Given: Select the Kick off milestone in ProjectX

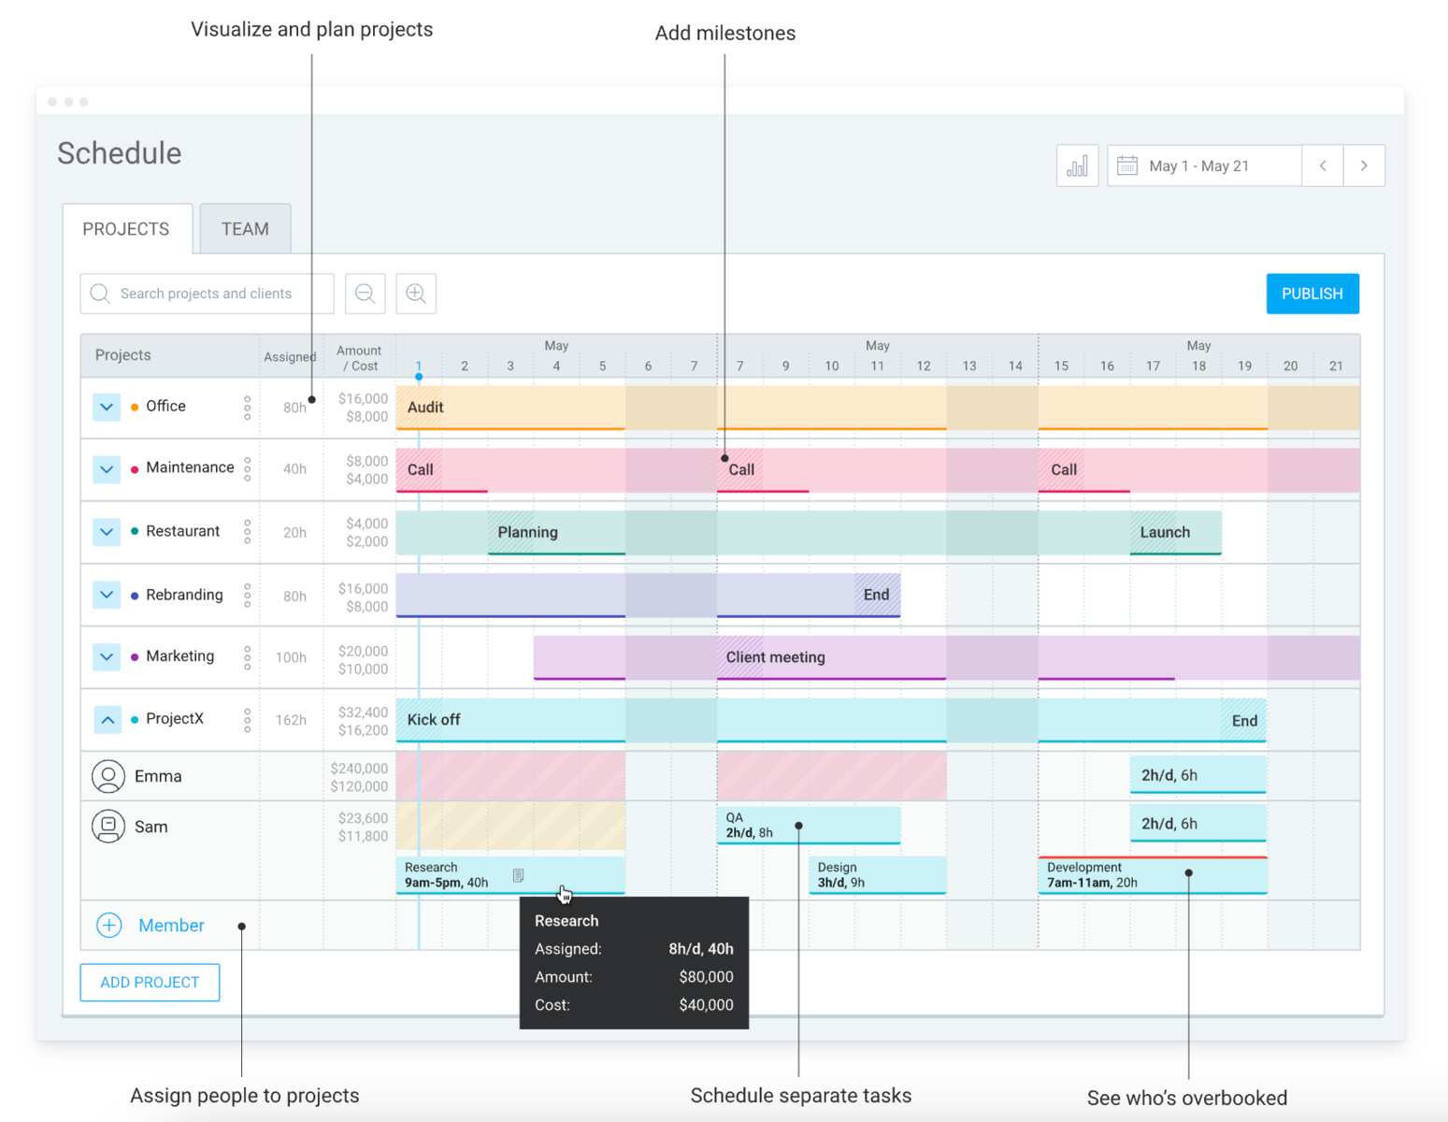Looking at the screenshot, I should coord(434,720).
